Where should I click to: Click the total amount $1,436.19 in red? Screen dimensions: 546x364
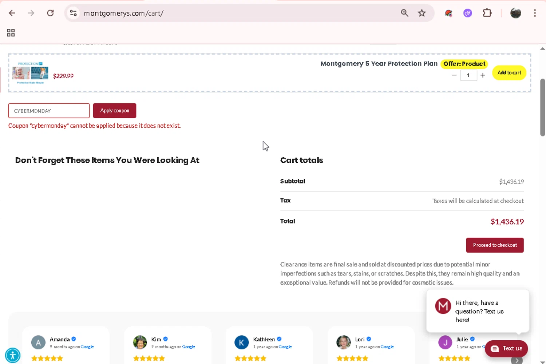coord(507,222)
